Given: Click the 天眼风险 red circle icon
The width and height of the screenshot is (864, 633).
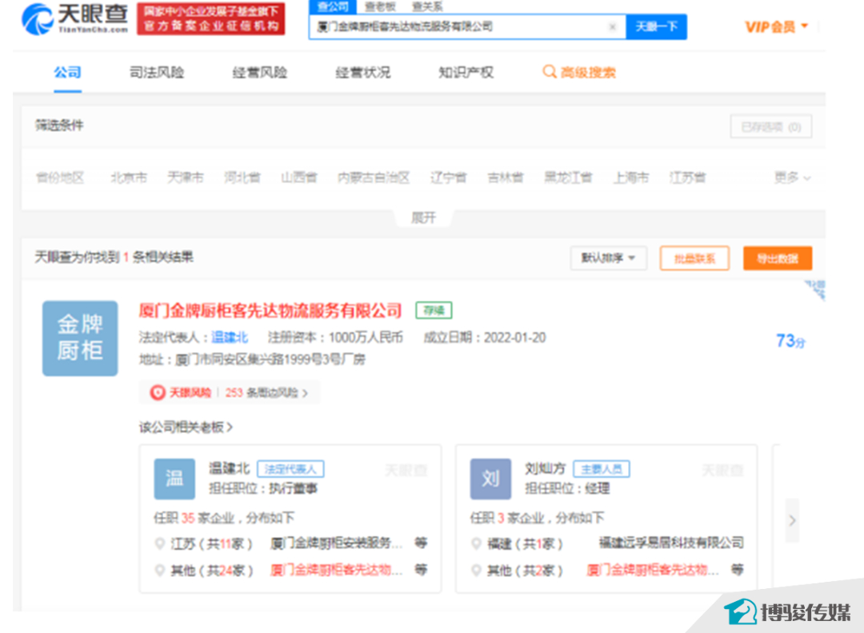Looking at the screenshot, I should pos(158,393).
